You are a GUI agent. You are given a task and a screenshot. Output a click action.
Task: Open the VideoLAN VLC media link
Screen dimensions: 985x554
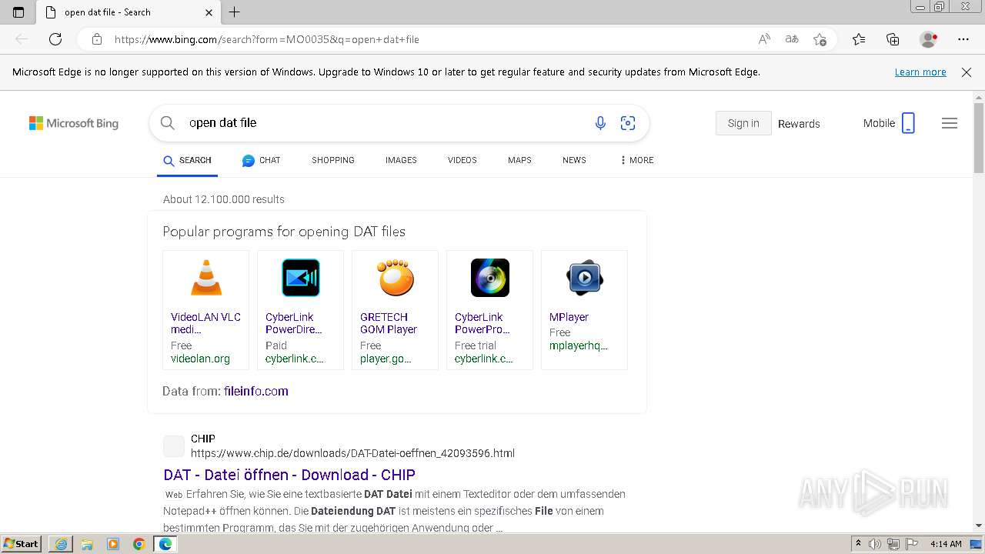point(205,323)
